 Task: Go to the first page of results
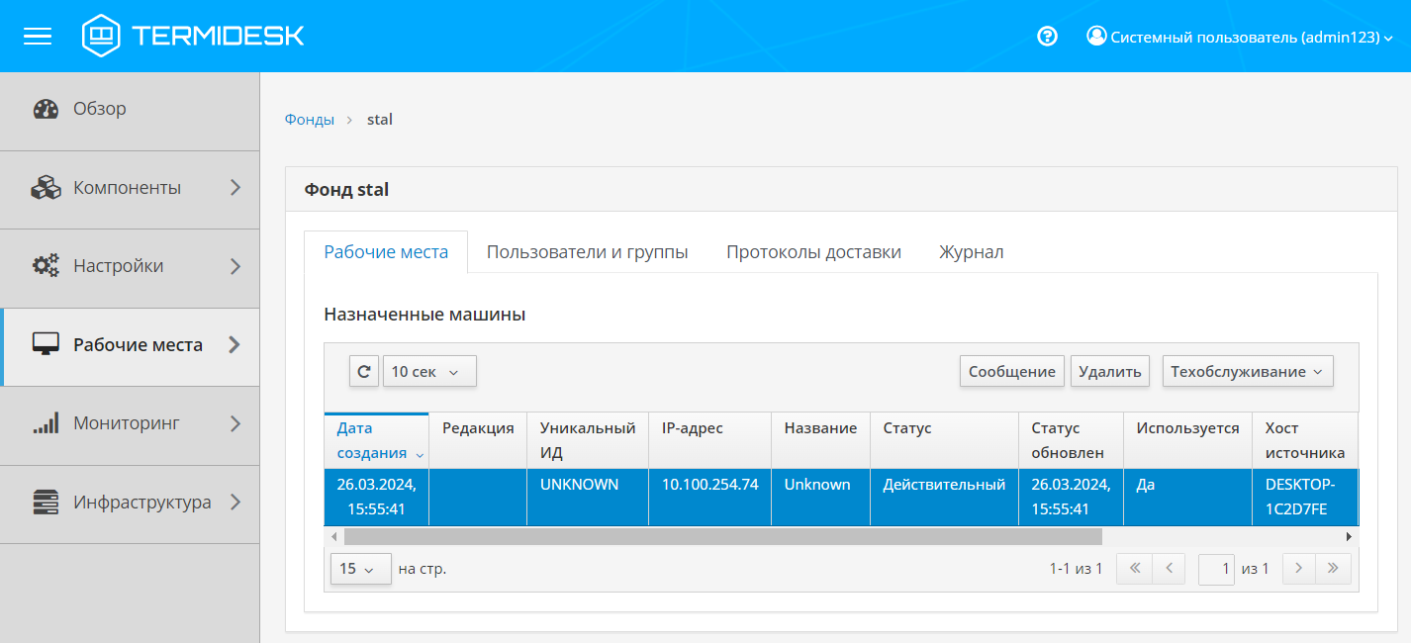pos(1134,569)
